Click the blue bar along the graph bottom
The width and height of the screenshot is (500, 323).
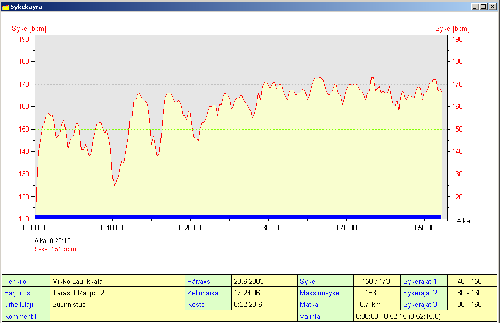[237, 217]
